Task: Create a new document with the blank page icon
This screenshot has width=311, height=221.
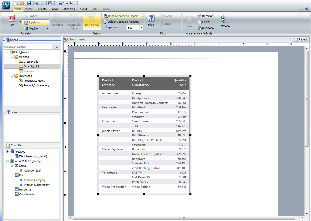Action: pyautogui.click(x=16, y=3)
